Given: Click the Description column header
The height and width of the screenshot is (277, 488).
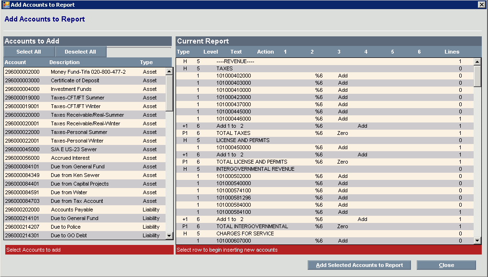Looking at the screenshot, I should [64, 62].
